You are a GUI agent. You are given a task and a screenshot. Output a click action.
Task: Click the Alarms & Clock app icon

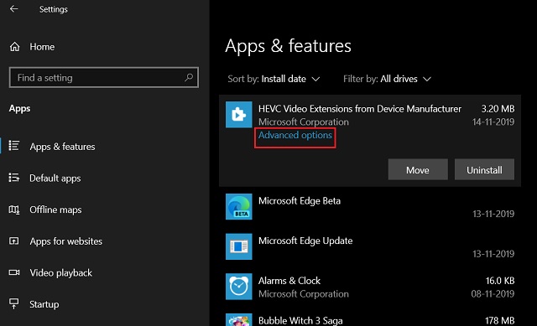point(238,287)
